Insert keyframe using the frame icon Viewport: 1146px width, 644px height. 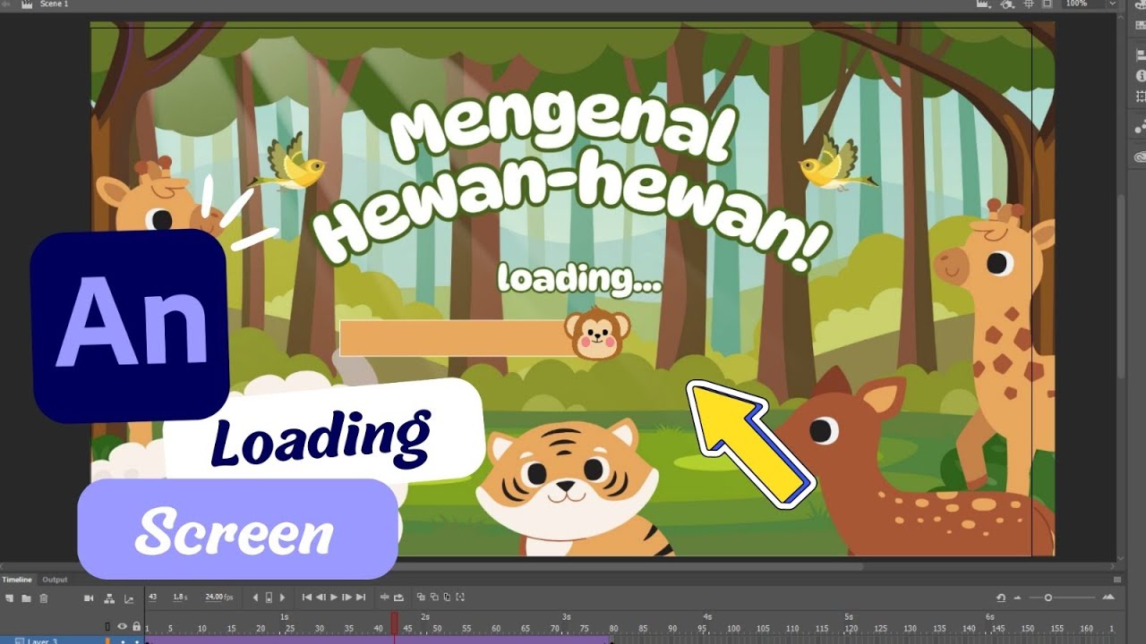(x=269, y=597)
